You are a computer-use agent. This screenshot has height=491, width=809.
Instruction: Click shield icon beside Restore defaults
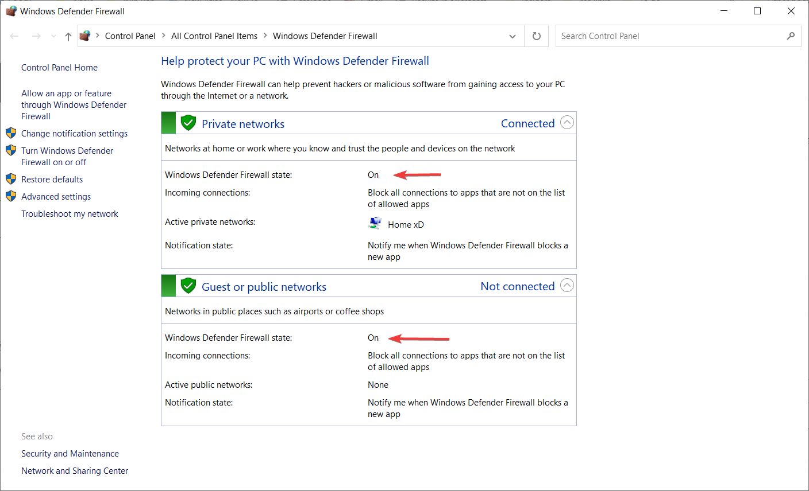11,179
